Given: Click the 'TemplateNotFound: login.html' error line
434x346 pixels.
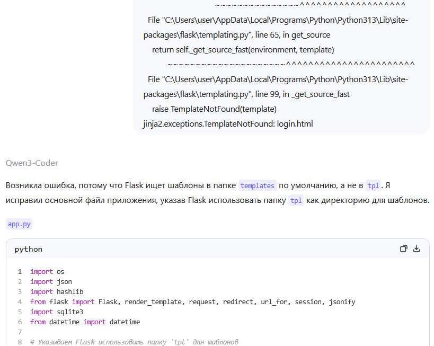Looking at the screenshot, I should tap(228, 125).
